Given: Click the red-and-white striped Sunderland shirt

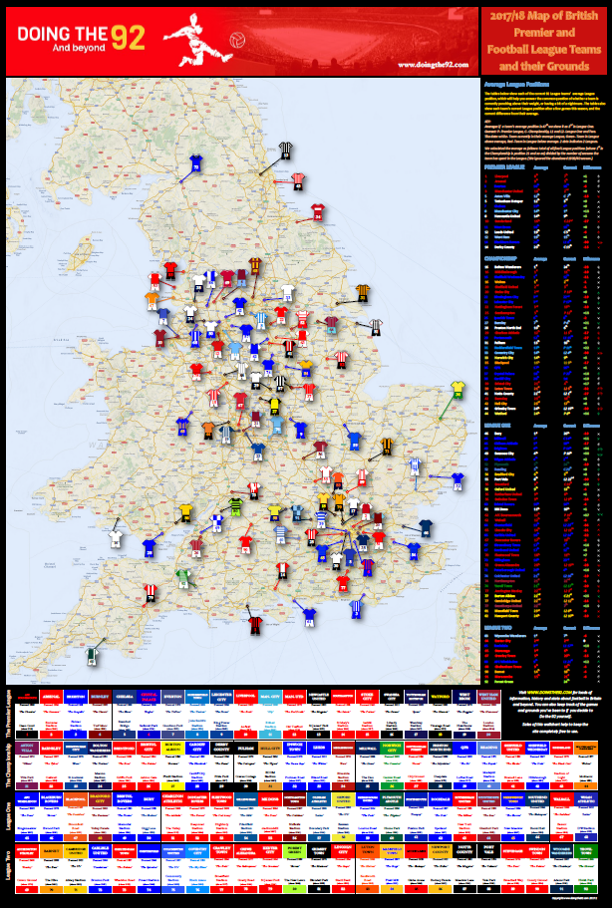Looking at the screenshot, I should (298, 181).
